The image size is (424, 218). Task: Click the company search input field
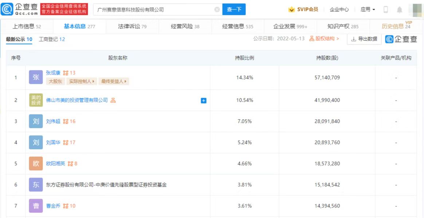point(157,9)
